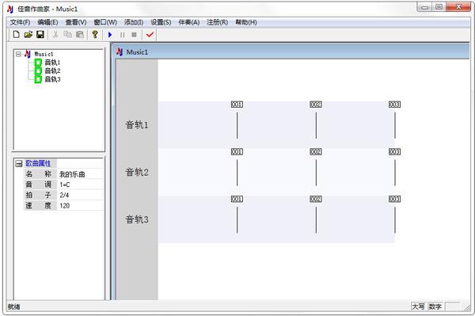Click the red checkmark toolbar icon

150,35
